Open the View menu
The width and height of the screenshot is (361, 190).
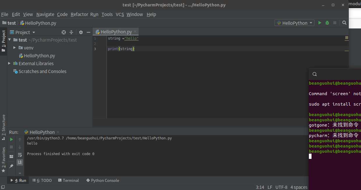(28, 14)
